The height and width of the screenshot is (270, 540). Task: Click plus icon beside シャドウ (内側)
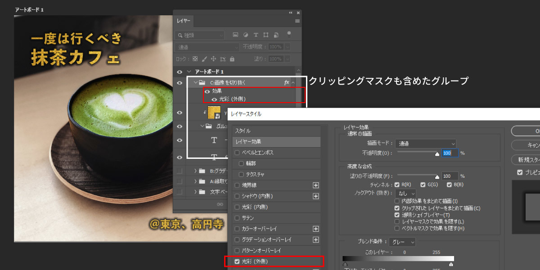click(316, 196)
